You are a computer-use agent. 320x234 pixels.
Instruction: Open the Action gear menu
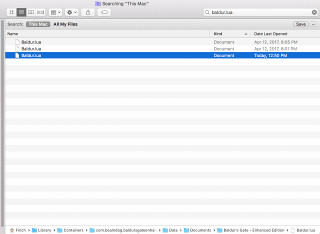(71, 12)
